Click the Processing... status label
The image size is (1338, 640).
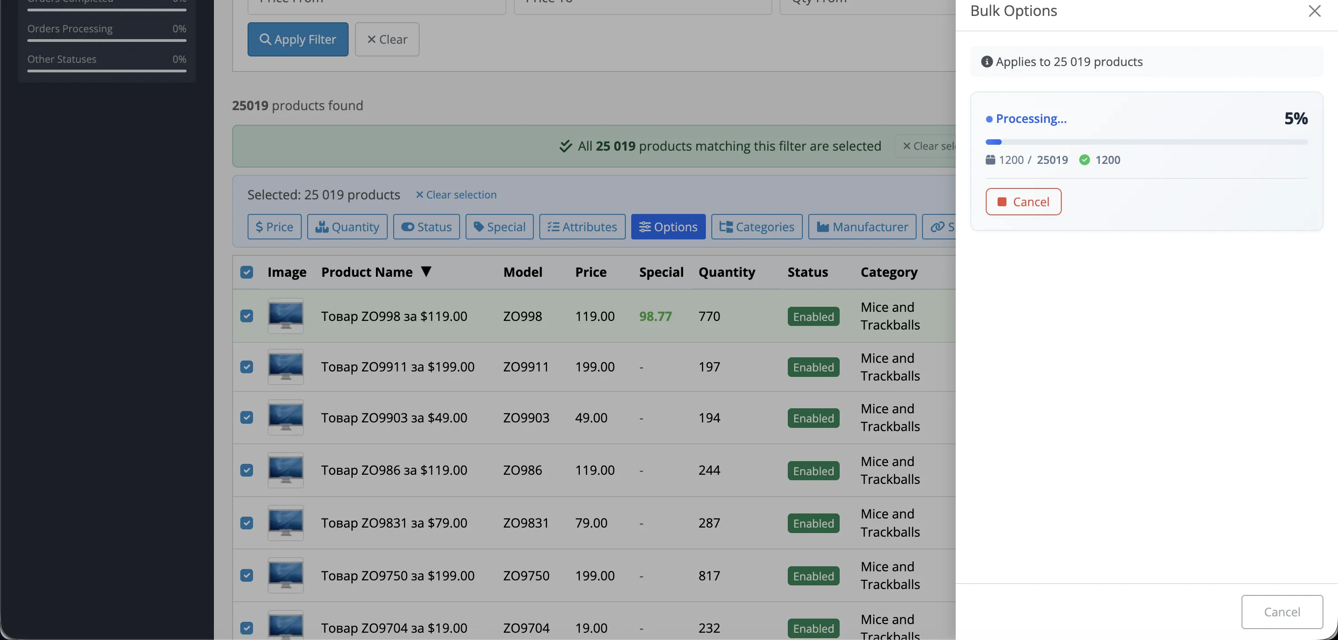1031,119
